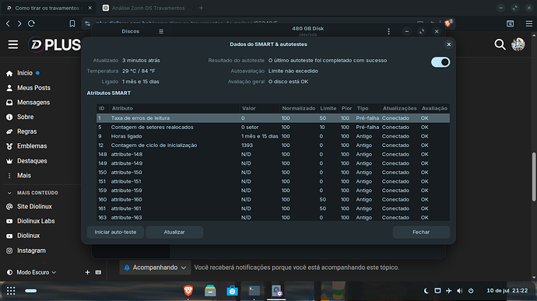Bookmark this page
Screen dimensions: 537x301
(72, 23)
